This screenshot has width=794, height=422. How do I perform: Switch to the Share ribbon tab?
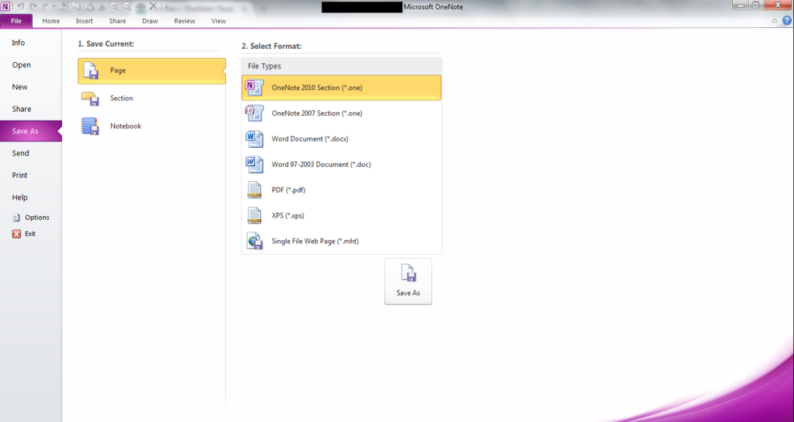click(117, 21)
